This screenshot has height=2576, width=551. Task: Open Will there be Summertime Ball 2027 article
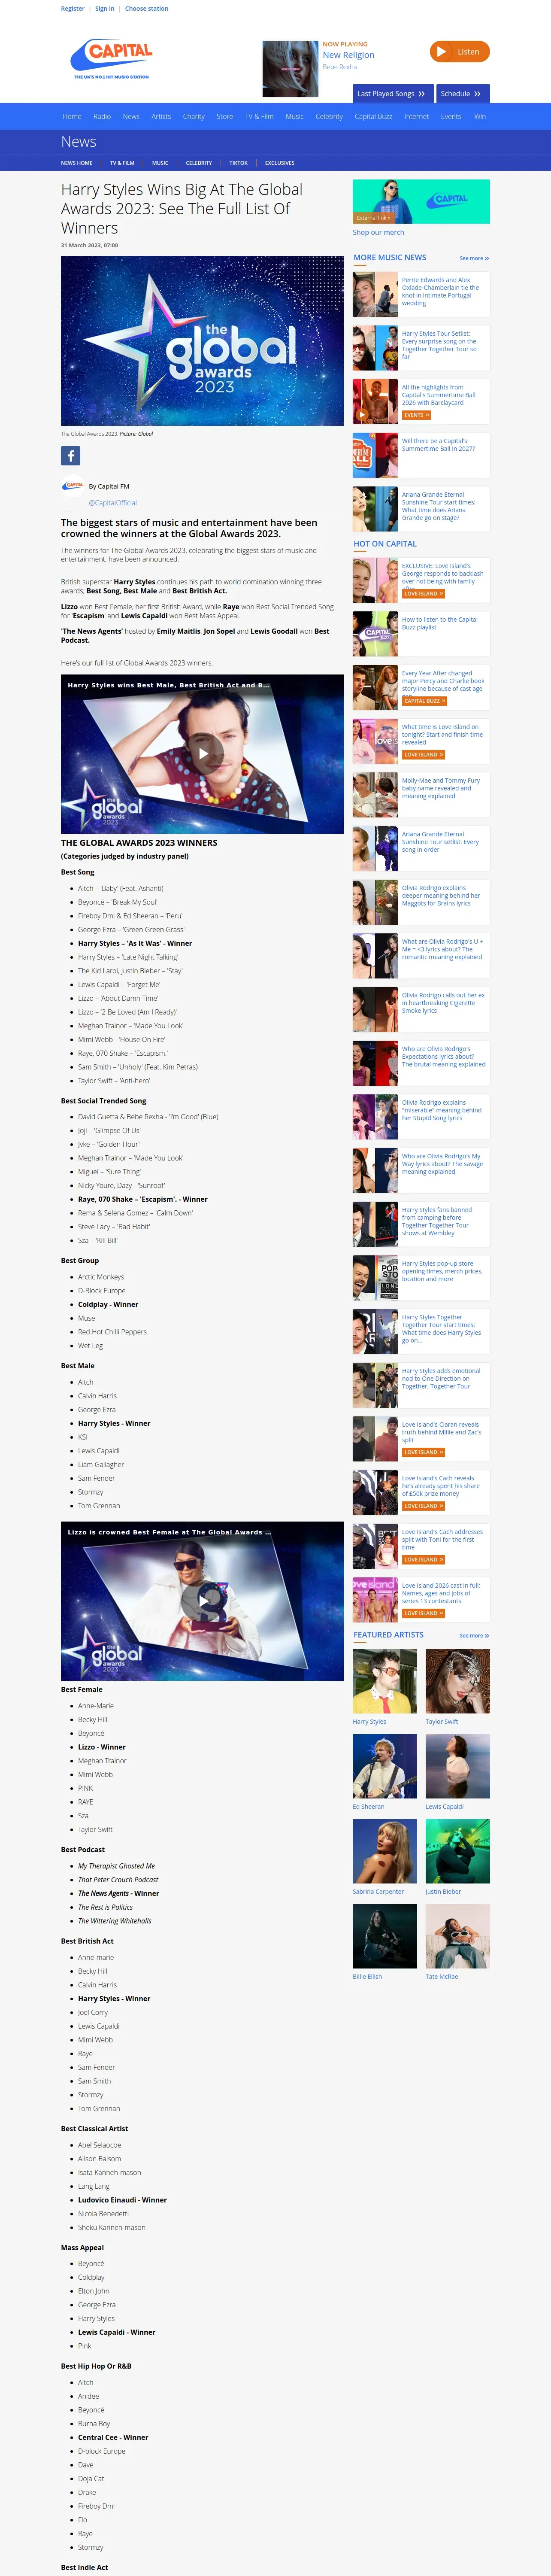[439, 445]
